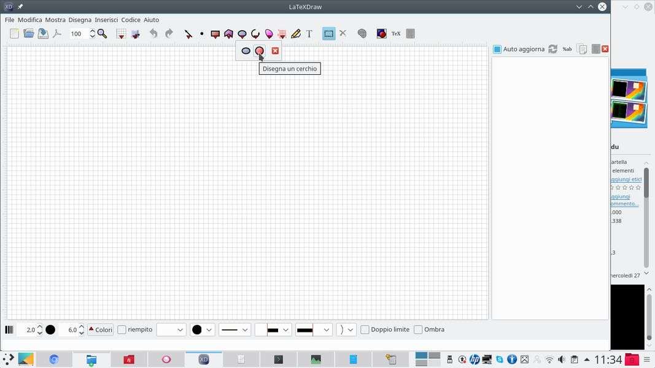Open the line style dropdown
This screenshot has width=655, height=368.
(234, 330)
